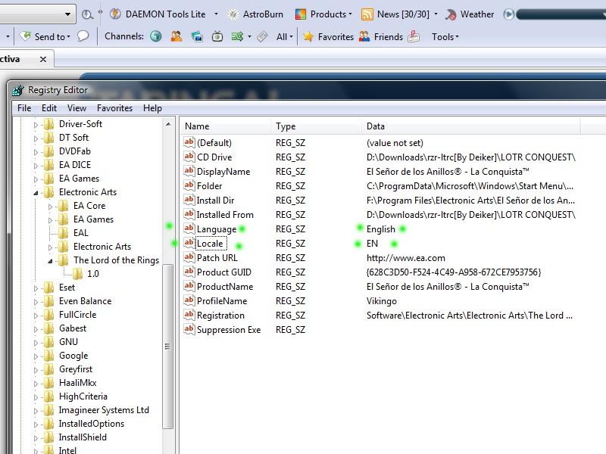Image resolution: width=606 pixels, height=454 pixels.
Task: Expand the DT Soft registry key
Action: [x=36, y=138]
